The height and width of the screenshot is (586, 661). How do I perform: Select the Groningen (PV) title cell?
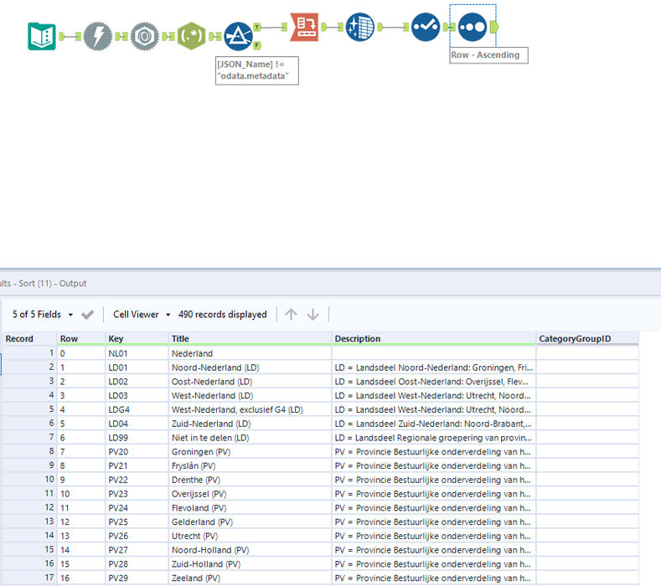250,451
